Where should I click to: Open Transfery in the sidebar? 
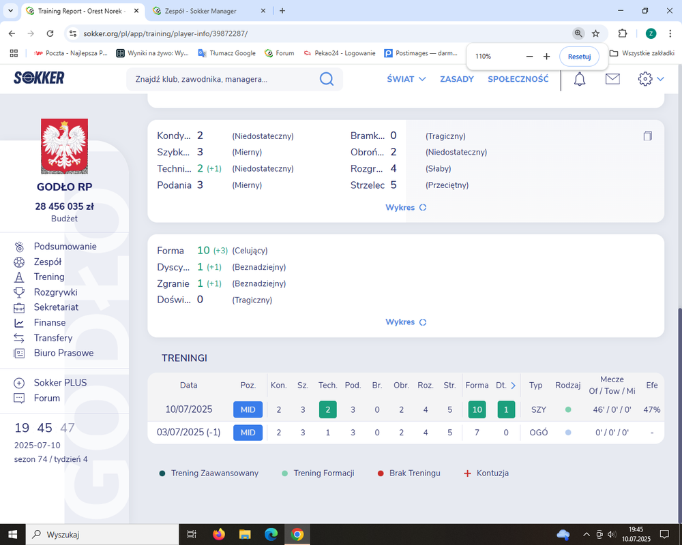click(x=53, y=338)
